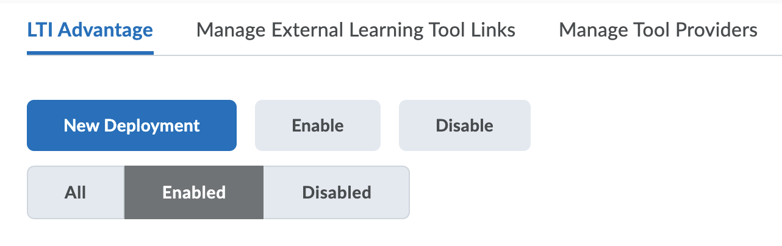Image resolution: width=782 pixels, height=246 pixels.
Task: Select the All filter segment
Action: click(x=76, y=192)
